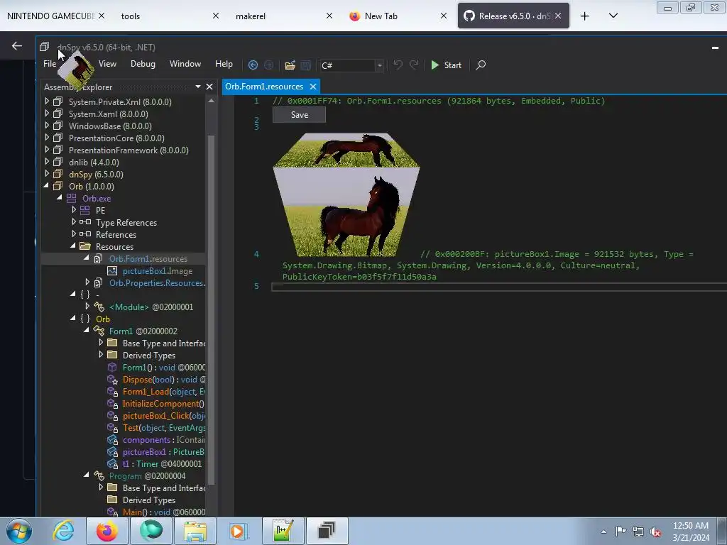This screenshot has width=727, height=545.
Task: Select the Orb.Form1.resources document tab
Action: pyautogui.click(x=264, y=87)
